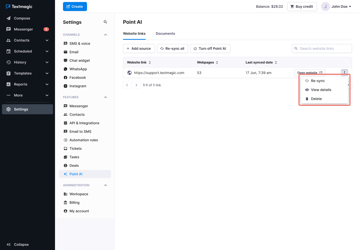Choose Delete from the context menu

pyautogui.click(x=316, y=98)
